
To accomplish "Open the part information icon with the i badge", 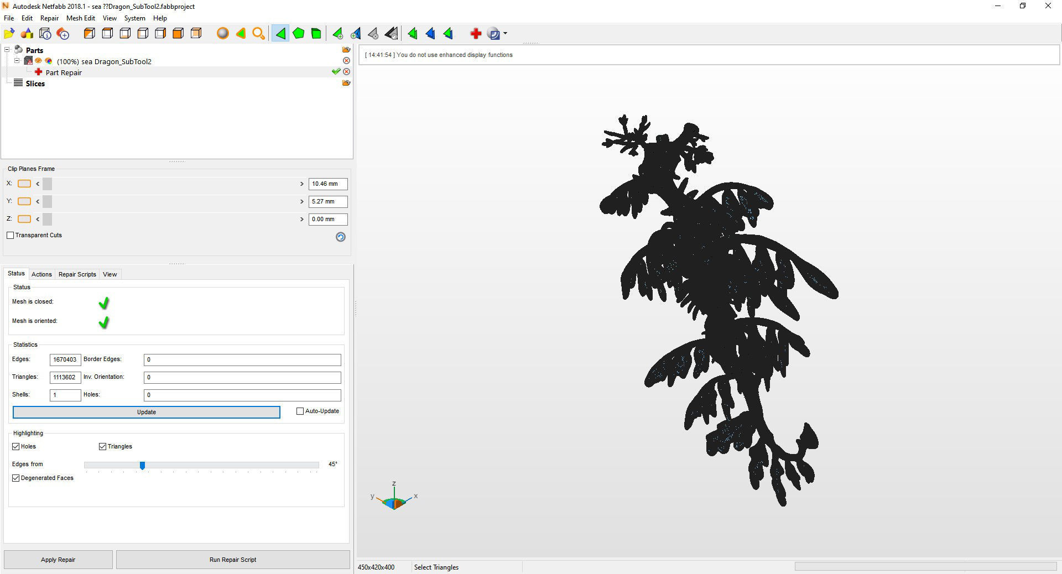I will pos(45,34).
